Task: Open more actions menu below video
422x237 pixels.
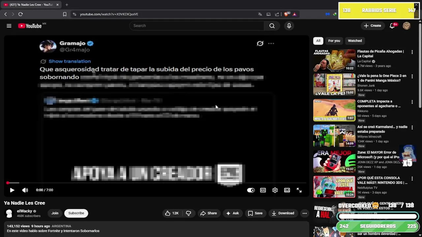Action: [x=305, y=213]
